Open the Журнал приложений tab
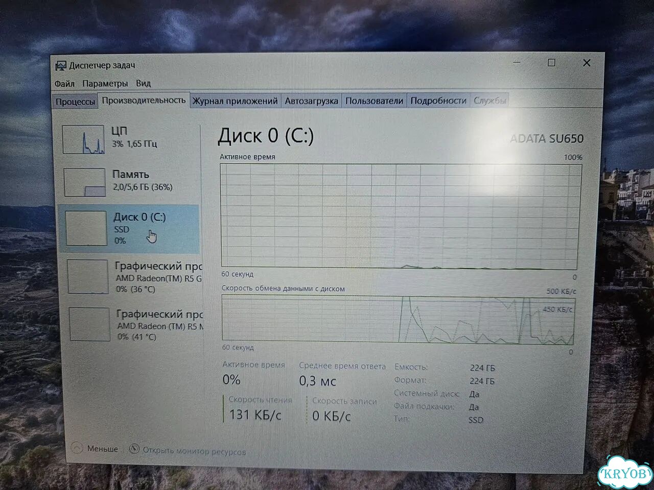The height and width of the screenshot is (490, 654). pos(235,101)
